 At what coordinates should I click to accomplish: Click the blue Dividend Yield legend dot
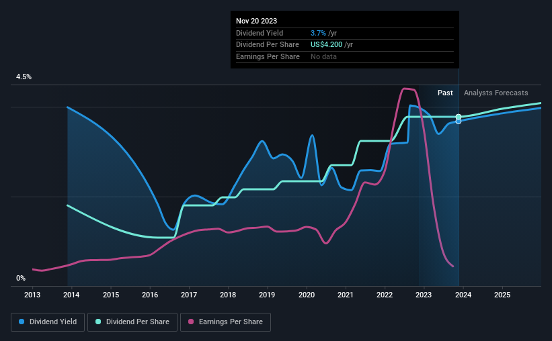22,322
